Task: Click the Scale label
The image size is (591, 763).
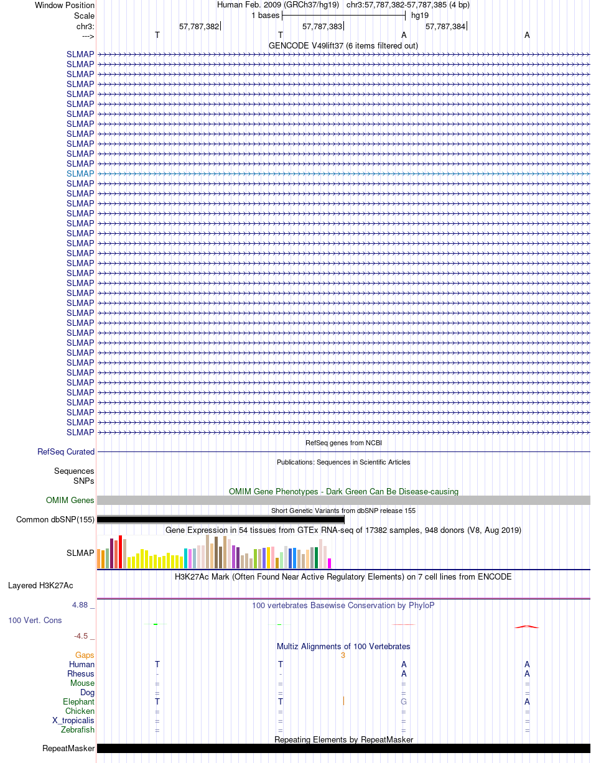Action: tap(84, 15)
